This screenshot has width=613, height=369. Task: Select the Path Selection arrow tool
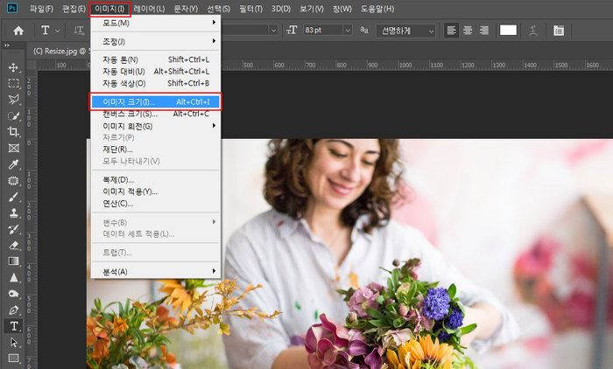tap(14, 343)
